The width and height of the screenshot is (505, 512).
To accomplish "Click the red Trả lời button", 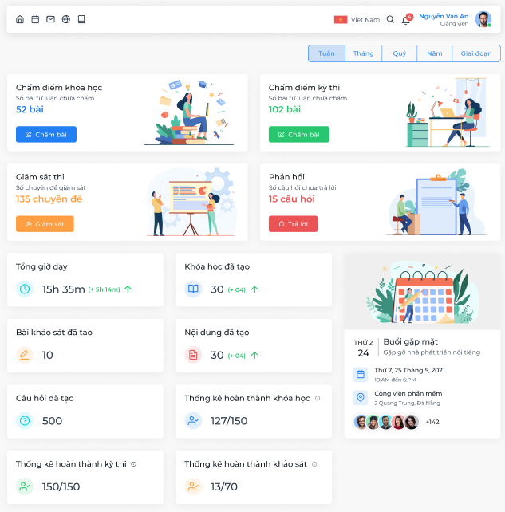I will click(x=293, y=224).
